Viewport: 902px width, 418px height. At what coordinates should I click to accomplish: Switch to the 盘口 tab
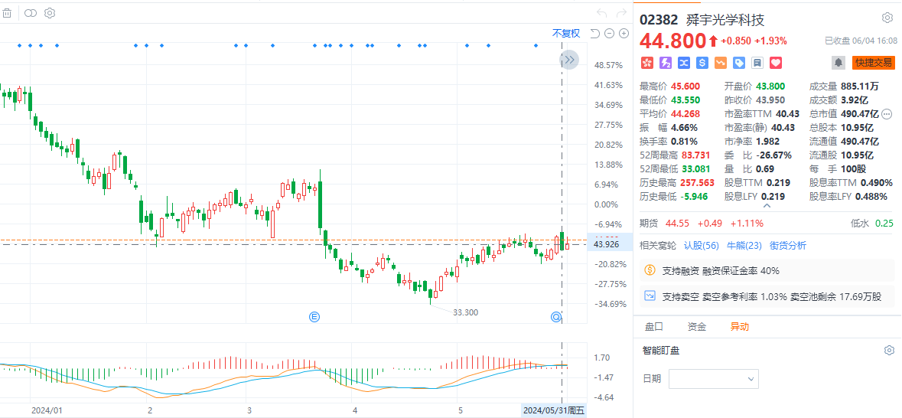pyautogui.click(x=654, y=326)
